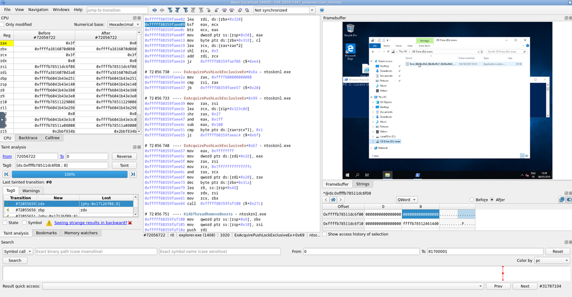Jump to first taint transition

click(7, 174)
